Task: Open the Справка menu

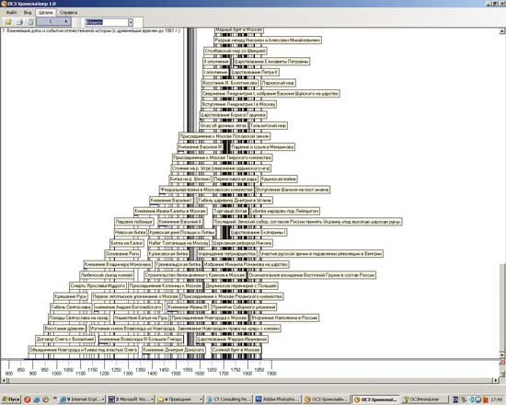Action: tap(68, 13)
